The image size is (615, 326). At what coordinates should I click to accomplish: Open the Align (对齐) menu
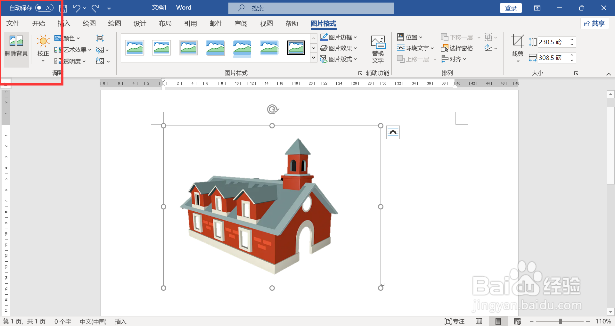(x=454, y=59)
